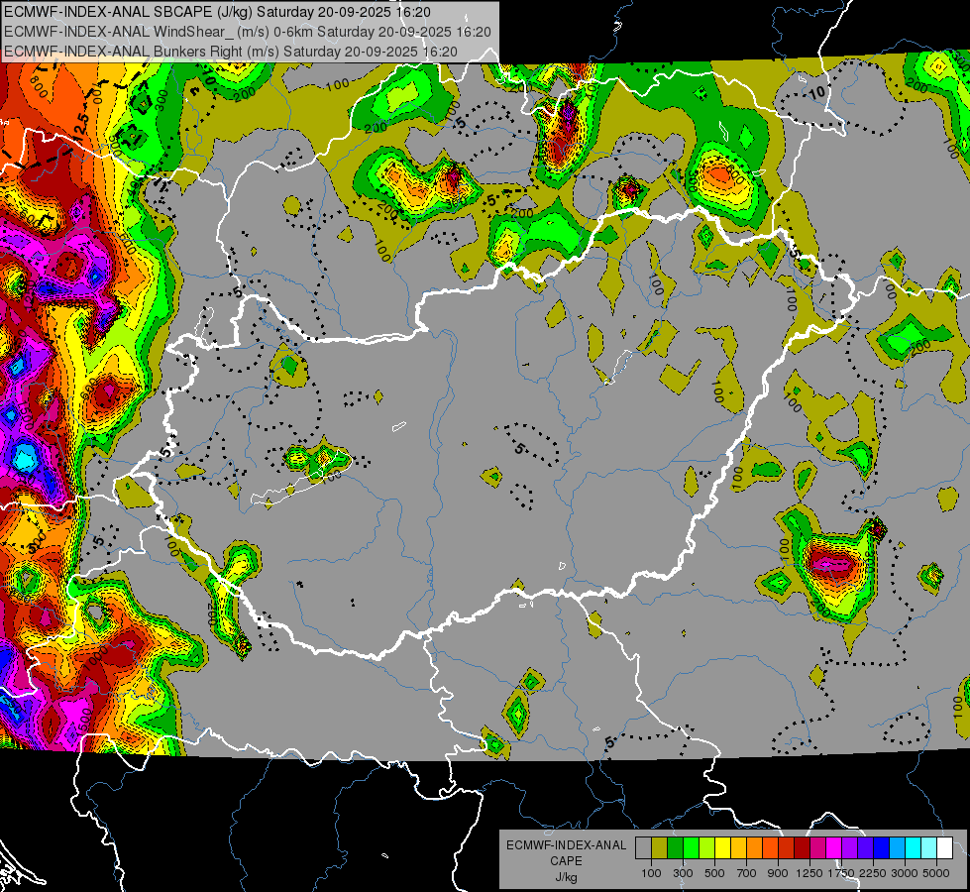Click the 5000 tick label in legend
The height and width of the screenshot is (892, 970).
coord(936,873)
